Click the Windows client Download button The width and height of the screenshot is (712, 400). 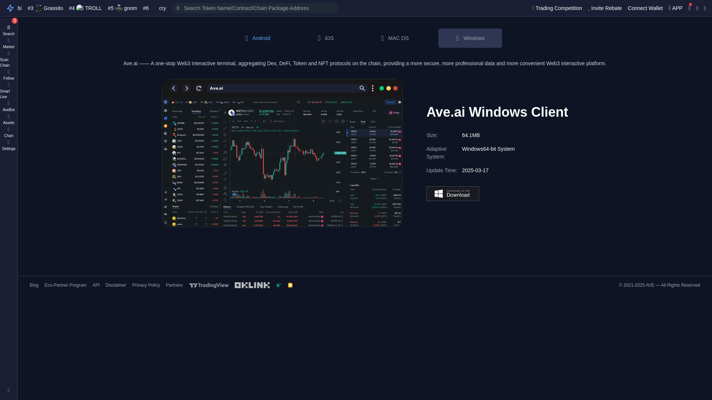pyautogui.click(x=453, y=194)
